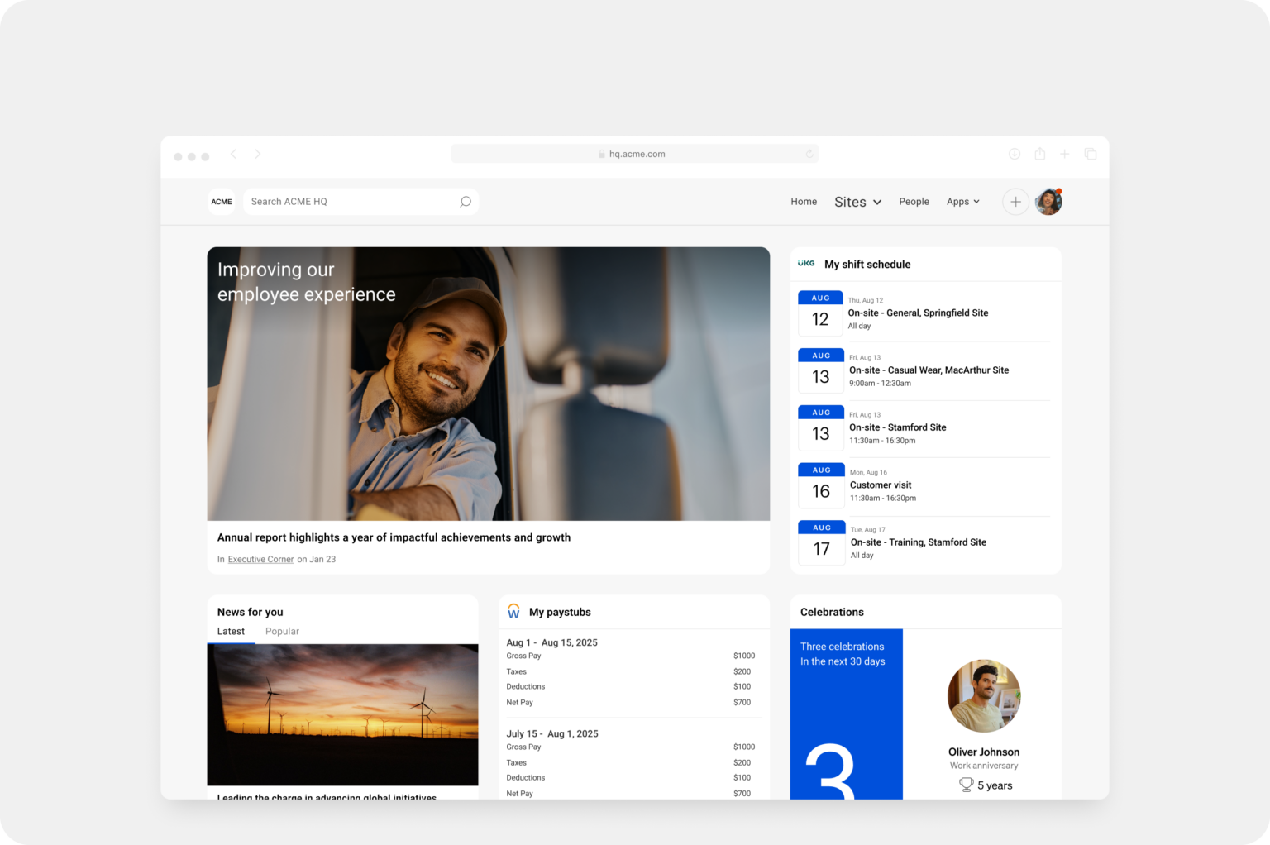1270x845 pixels.
Task: Click the browser share icon
Action: pyautogui.click(x=1040, y=155)
